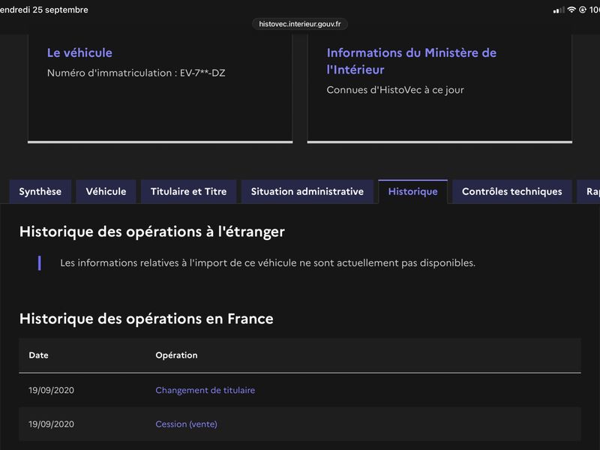The width and height of the screenshot is (600, 450).
Task: Open the Contrôles techniques tab
Action: [512, 191]
